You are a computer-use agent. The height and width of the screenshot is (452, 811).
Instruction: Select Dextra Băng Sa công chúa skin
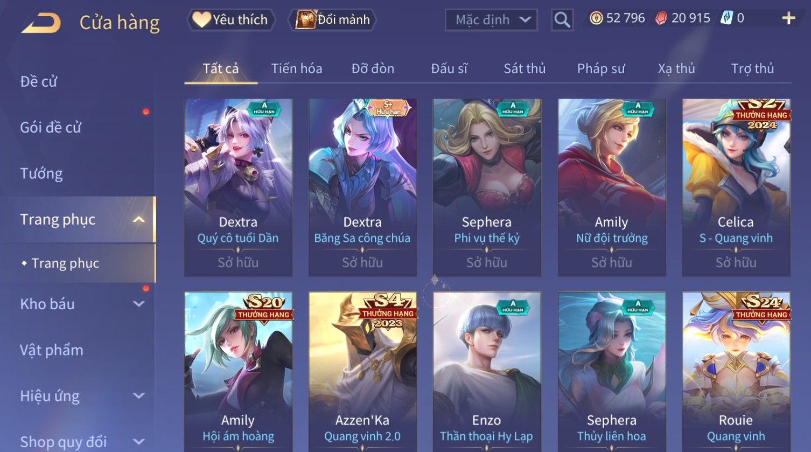coord(362,187)
